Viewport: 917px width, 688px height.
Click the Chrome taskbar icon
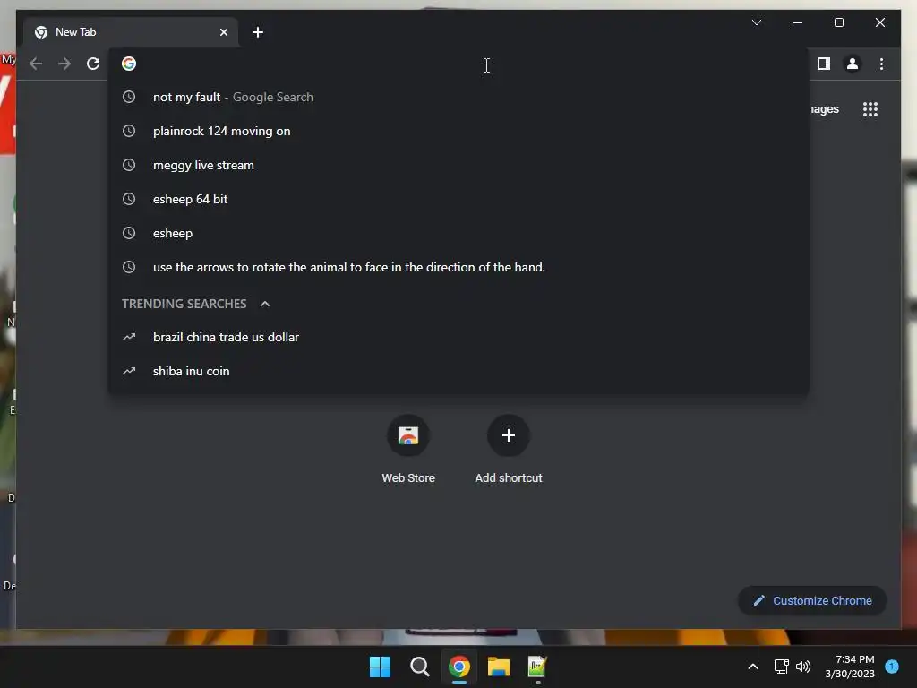pyautogui.click(x=459, y=666)
